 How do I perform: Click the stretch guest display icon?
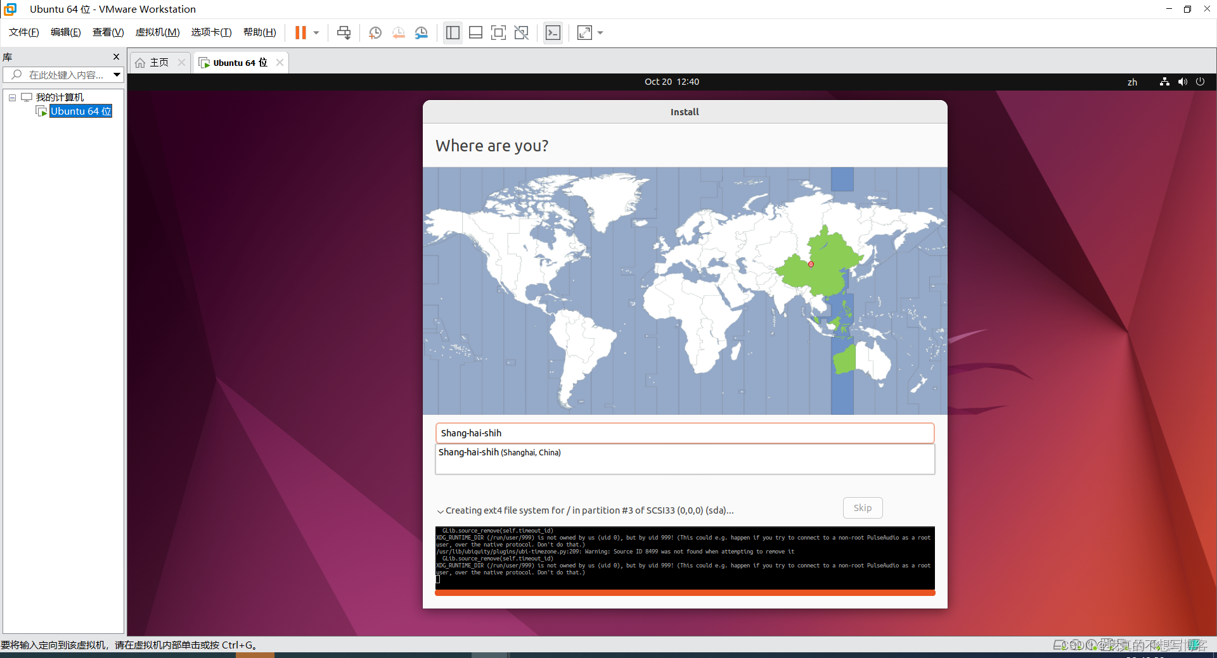(x=584, y=32)
